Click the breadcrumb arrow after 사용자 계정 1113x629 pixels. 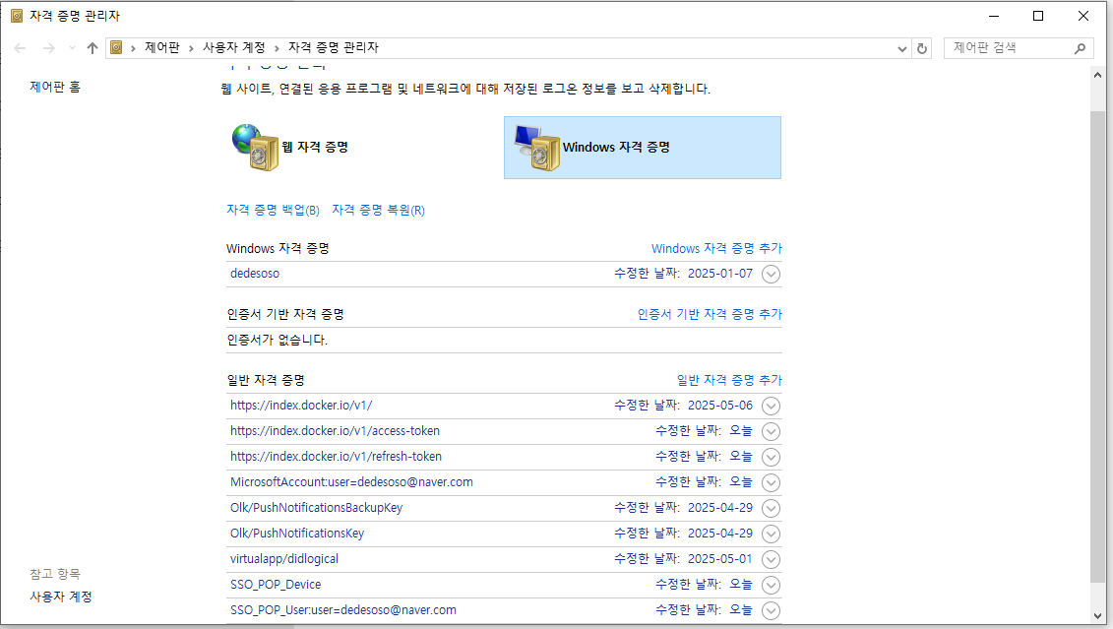pyautogui.click(x=277, y=48)
